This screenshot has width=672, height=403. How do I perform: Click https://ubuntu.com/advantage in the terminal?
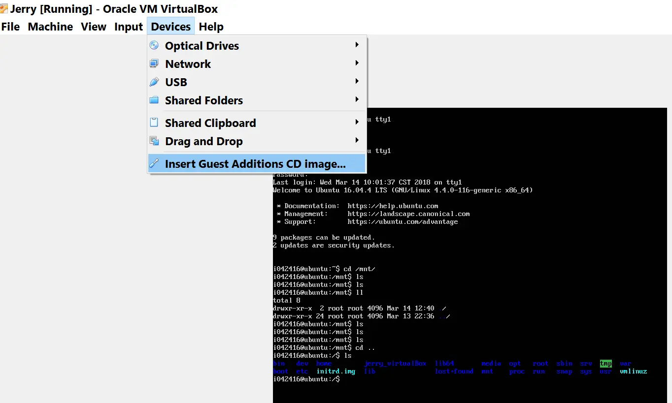[403, 221]
